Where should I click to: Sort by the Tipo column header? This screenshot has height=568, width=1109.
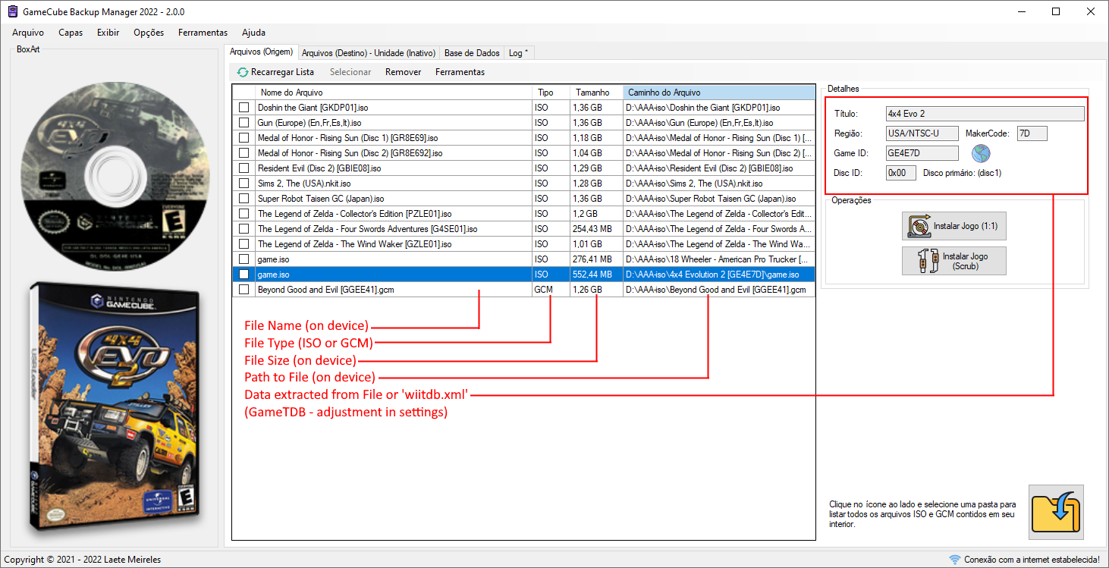click(x=551, y=93)
